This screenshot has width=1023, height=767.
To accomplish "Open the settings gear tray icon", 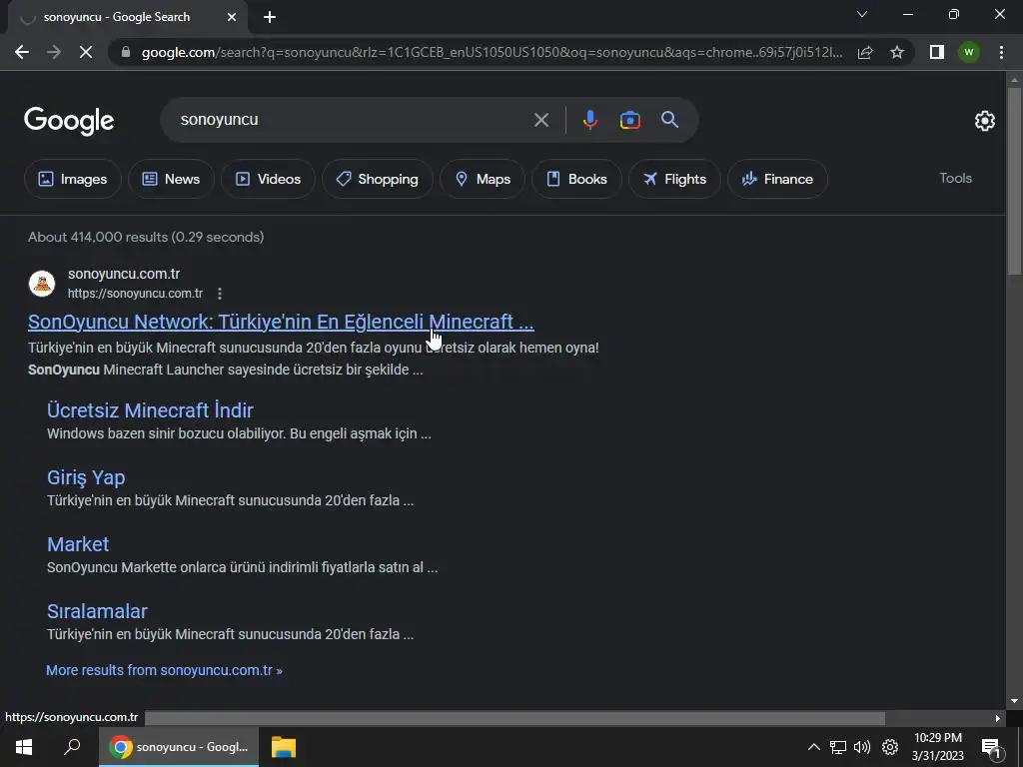I will pyautogui.click(x=890, y=747).
